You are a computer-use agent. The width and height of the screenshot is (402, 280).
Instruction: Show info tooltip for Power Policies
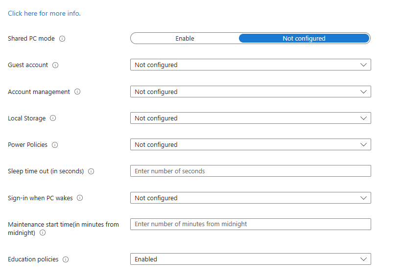(55, 145)
